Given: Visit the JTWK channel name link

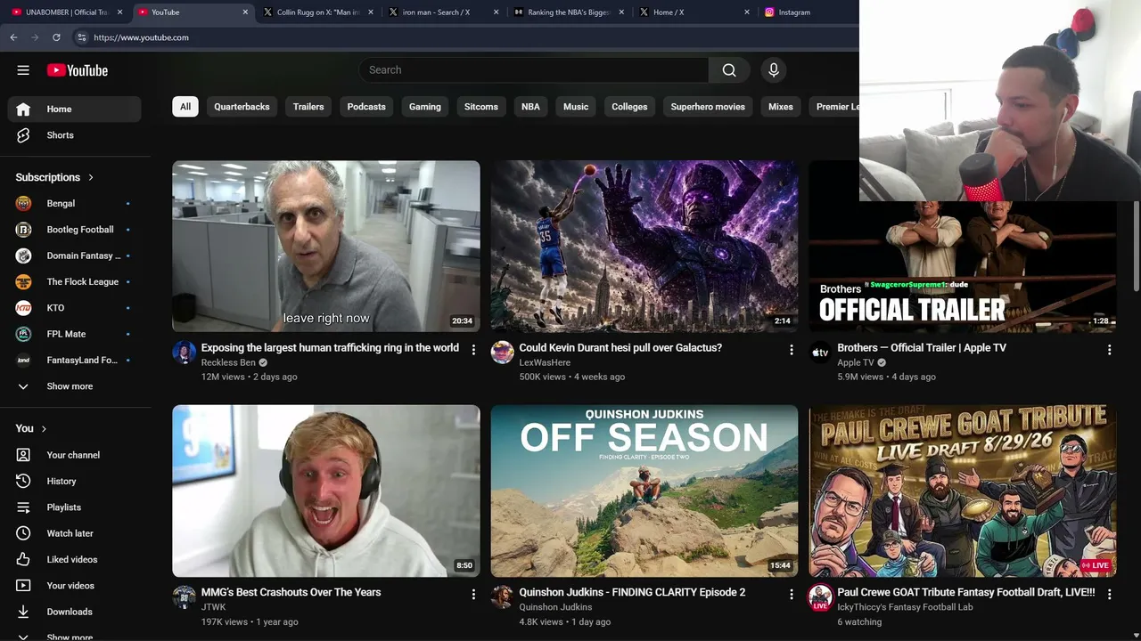Looking at the screenshot, I should [214, 607].
